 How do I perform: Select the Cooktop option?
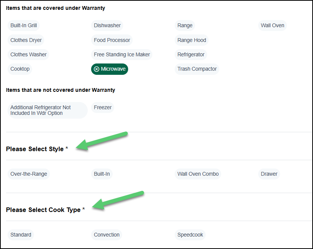coord(20,69)
